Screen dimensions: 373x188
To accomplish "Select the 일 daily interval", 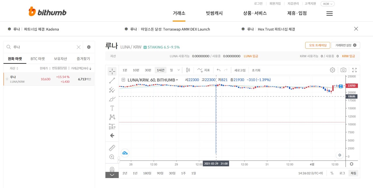I will [x=171, y=70].
